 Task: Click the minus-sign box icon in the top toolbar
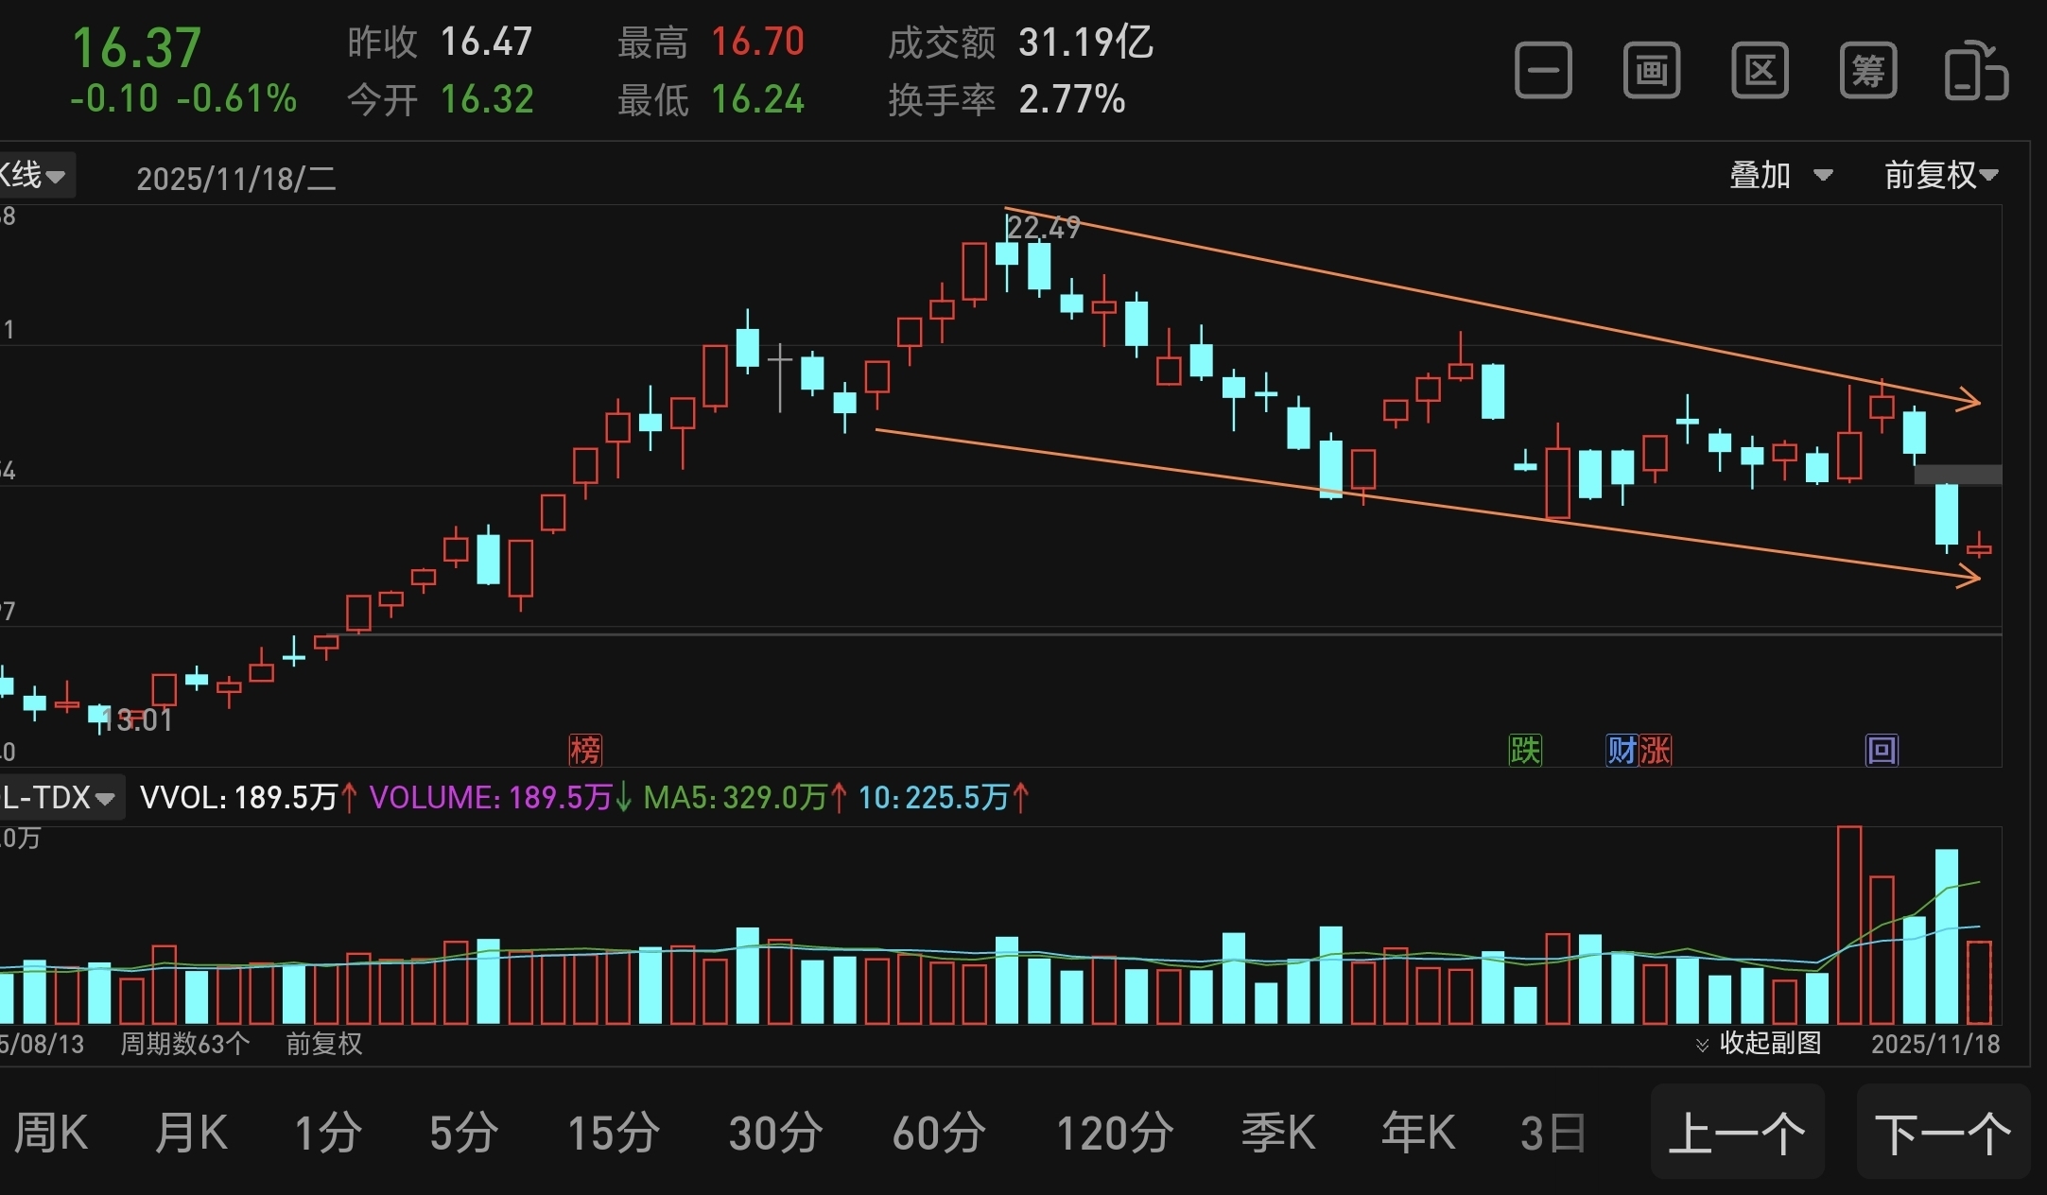1543,71
